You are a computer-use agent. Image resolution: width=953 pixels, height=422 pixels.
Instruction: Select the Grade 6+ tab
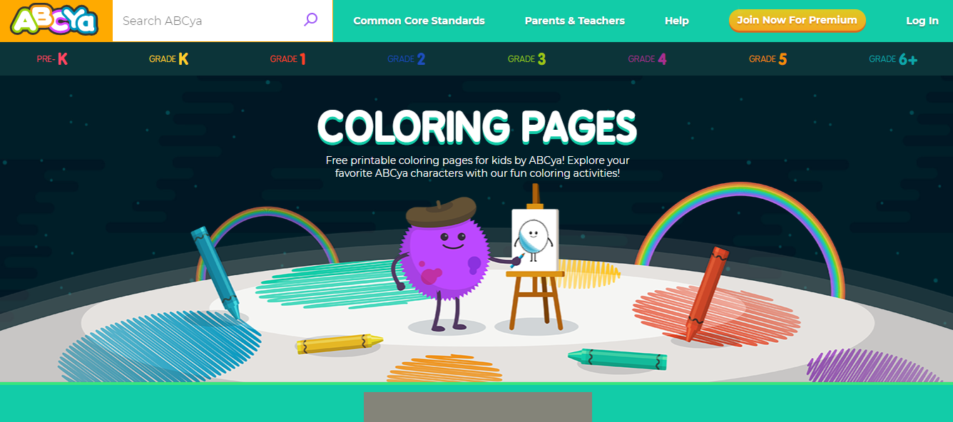pyautogui.click(x=892, y=59)
